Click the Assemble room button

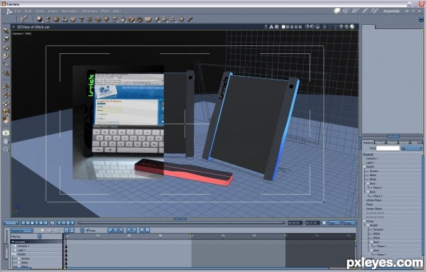pos(391,11)
